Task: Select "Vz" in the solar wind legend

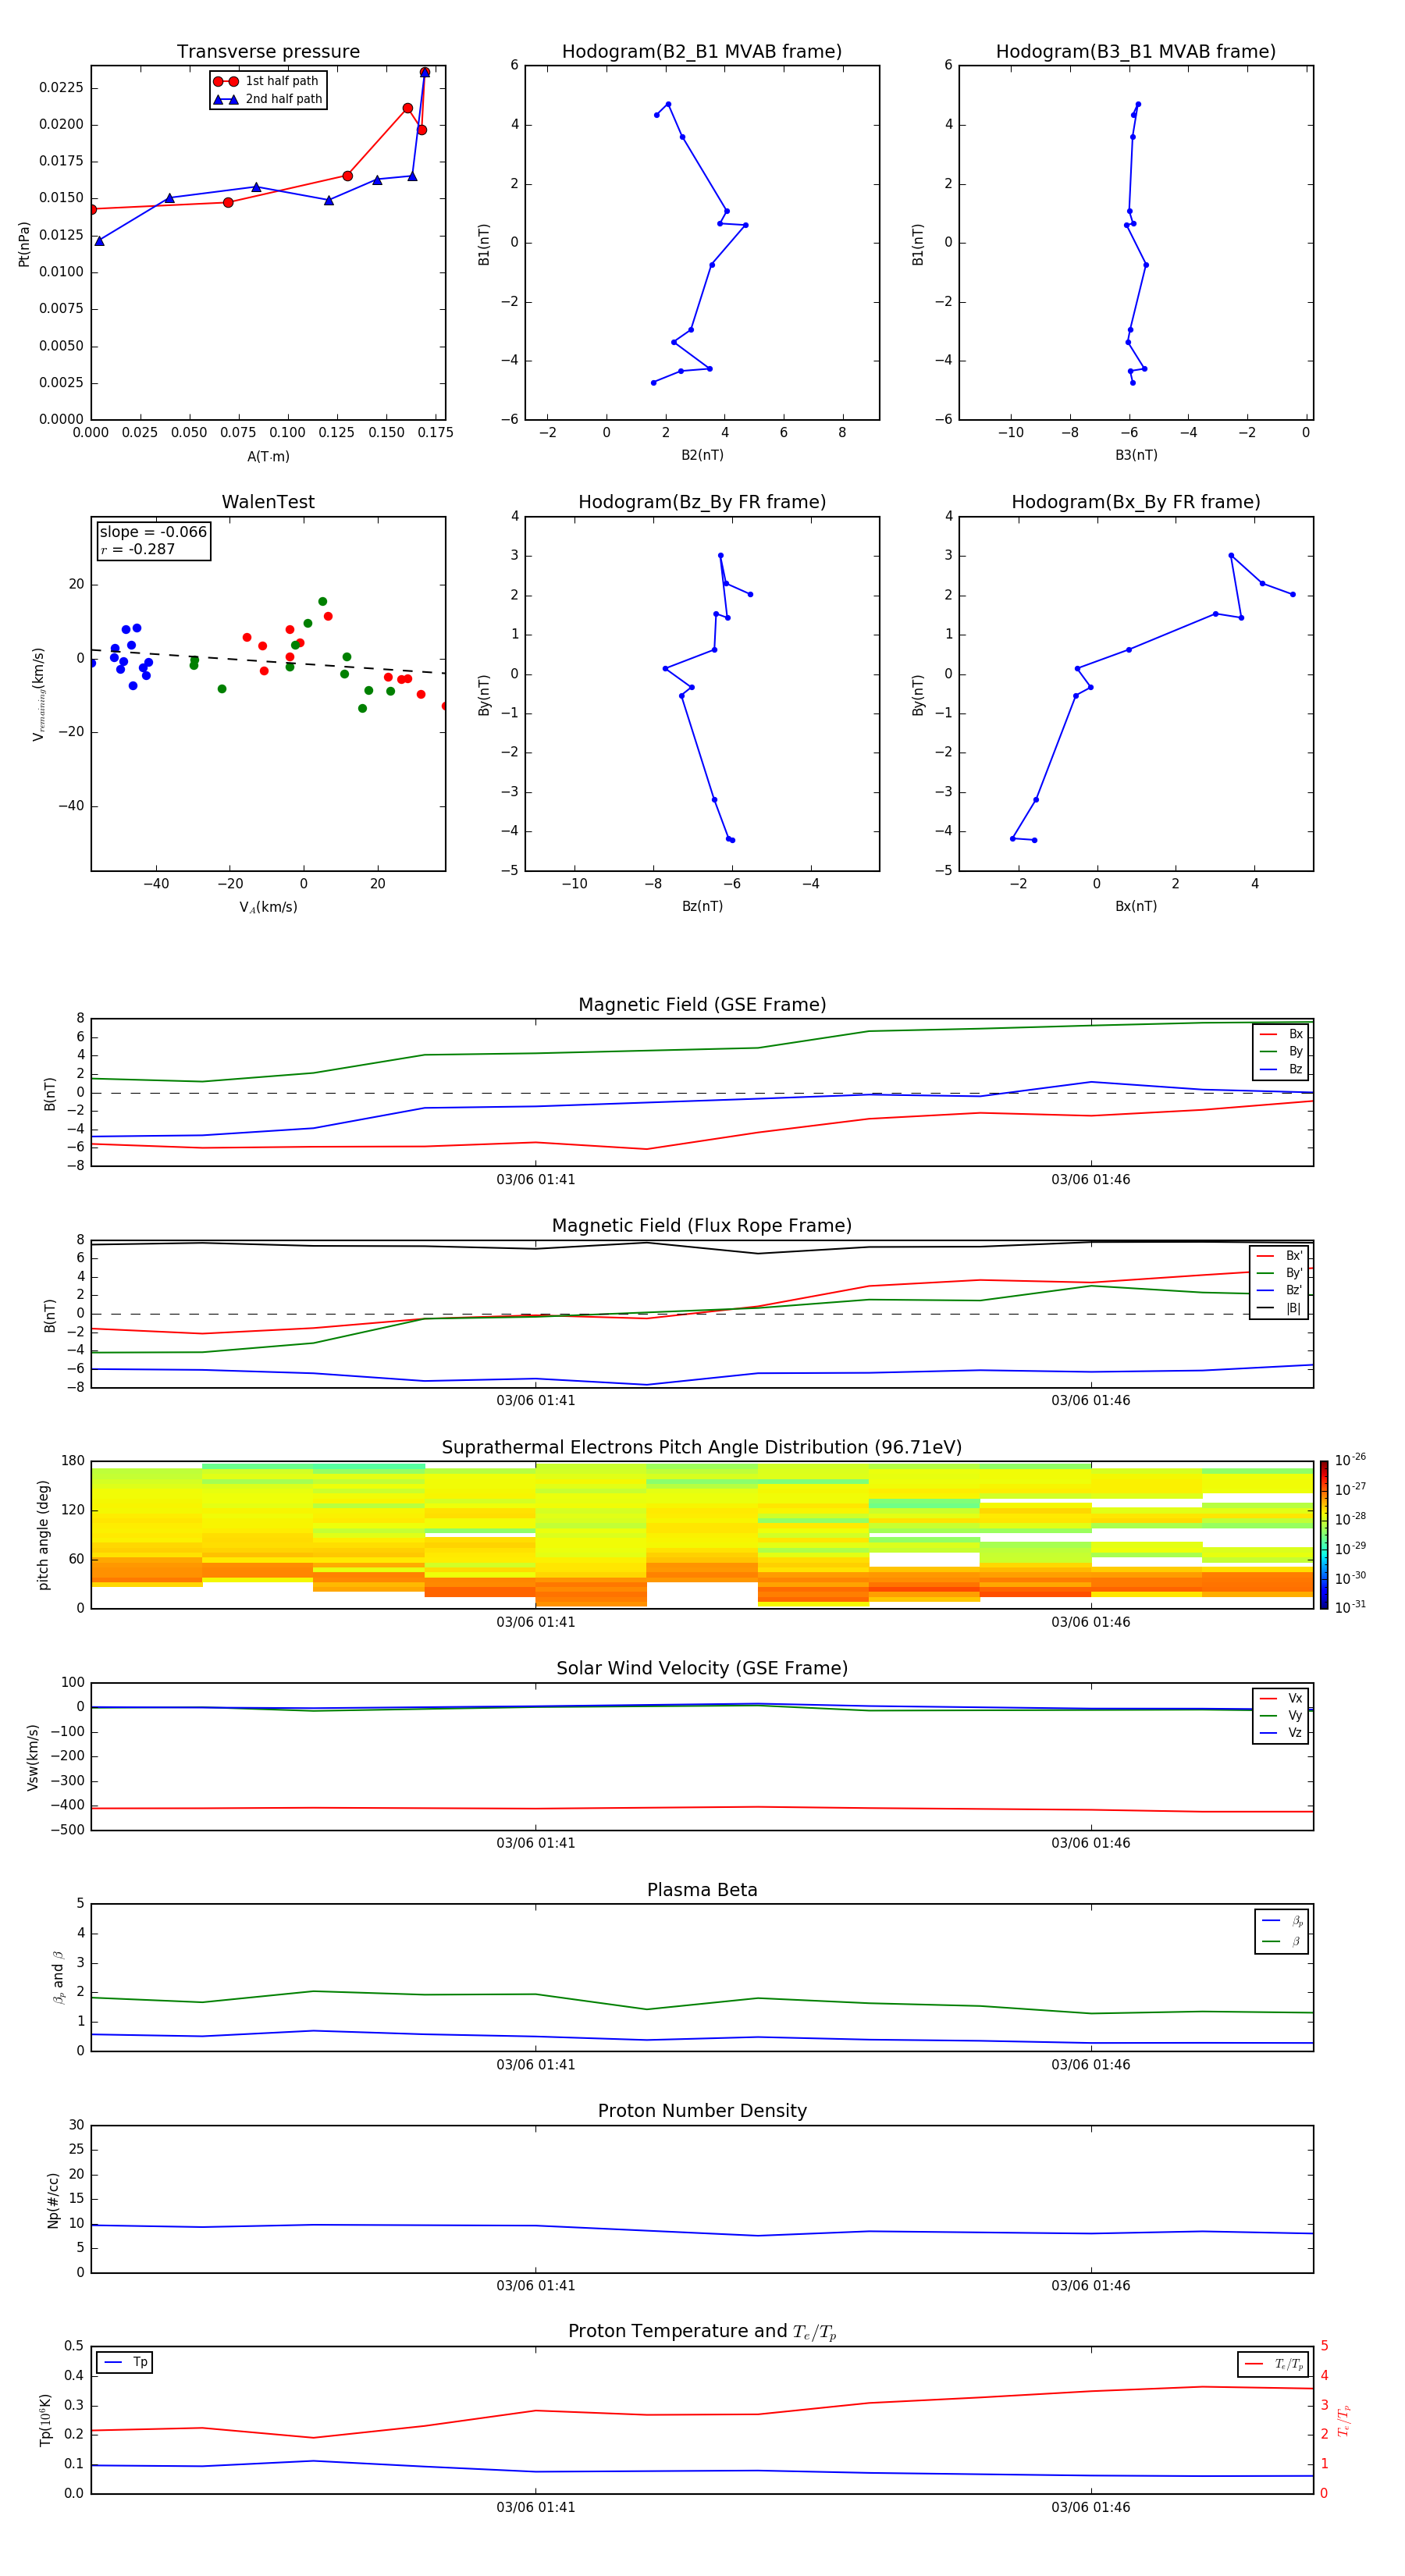Action: tap(1281, 1733)
